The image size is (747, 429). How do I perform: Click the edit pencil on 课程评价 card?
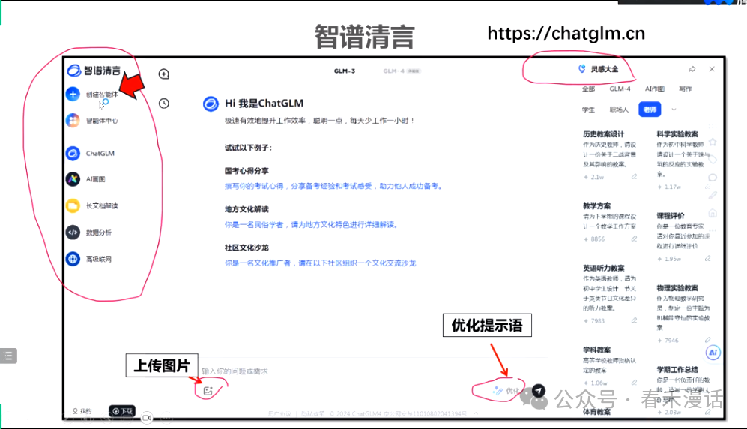pos(708,258)
